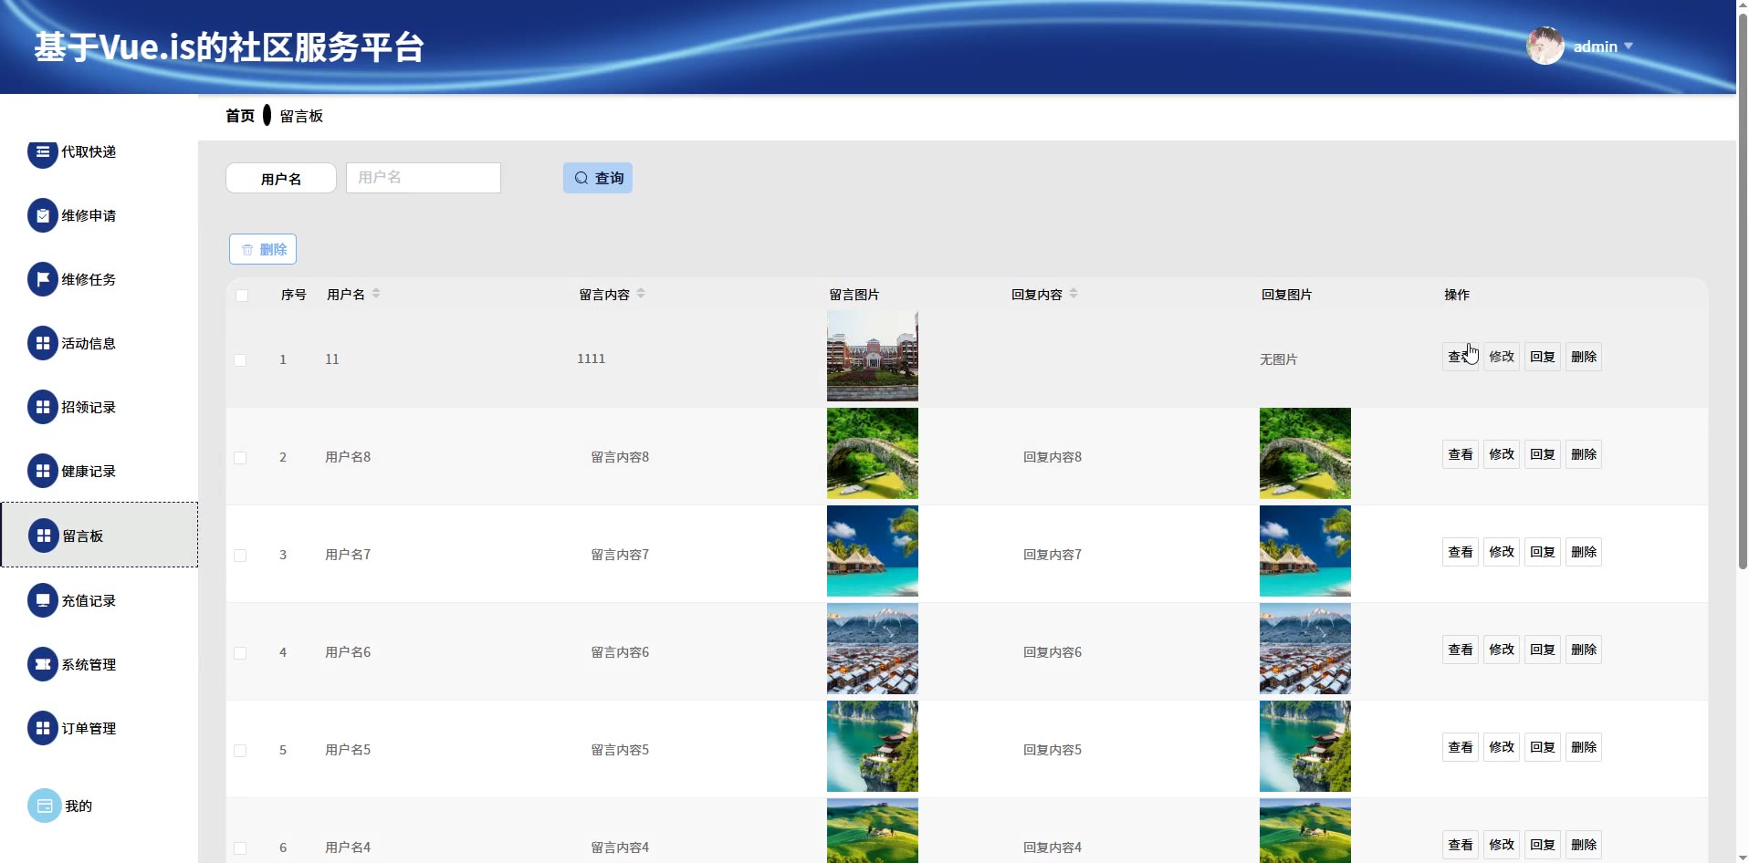Open the 健康记录 menu item
1749x863 pixels.
(88, 472)
